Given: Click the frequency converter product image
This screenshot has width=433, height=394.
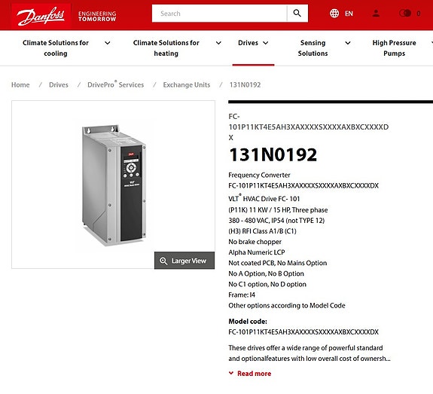Looking at the screenshot, I should coord(114,185).
